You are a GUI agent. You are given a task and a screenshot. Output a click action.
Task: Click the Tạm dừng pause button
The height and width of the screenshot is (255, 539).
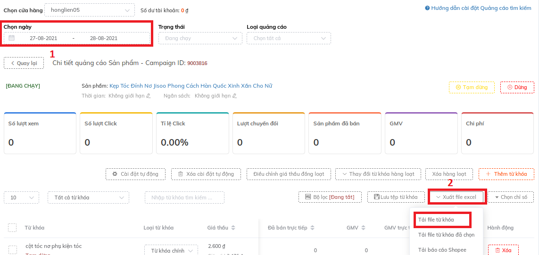[x=472, y=88]
